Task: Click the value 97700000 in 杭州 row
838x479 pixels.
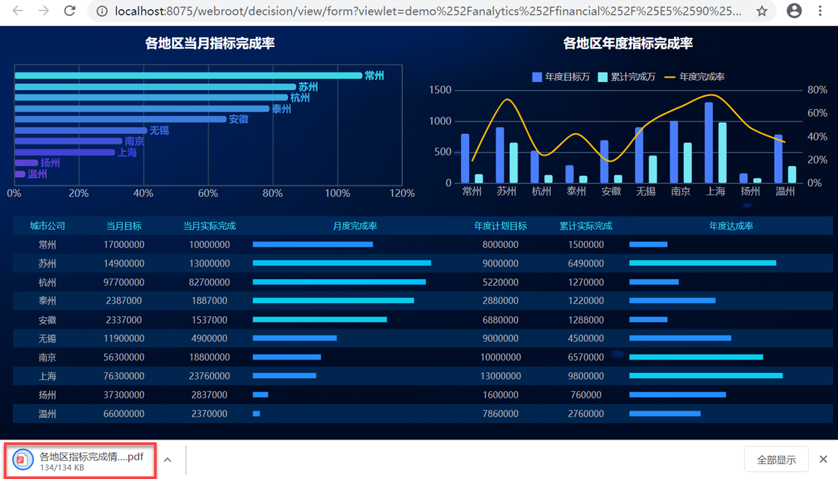Action: (124, 282)
